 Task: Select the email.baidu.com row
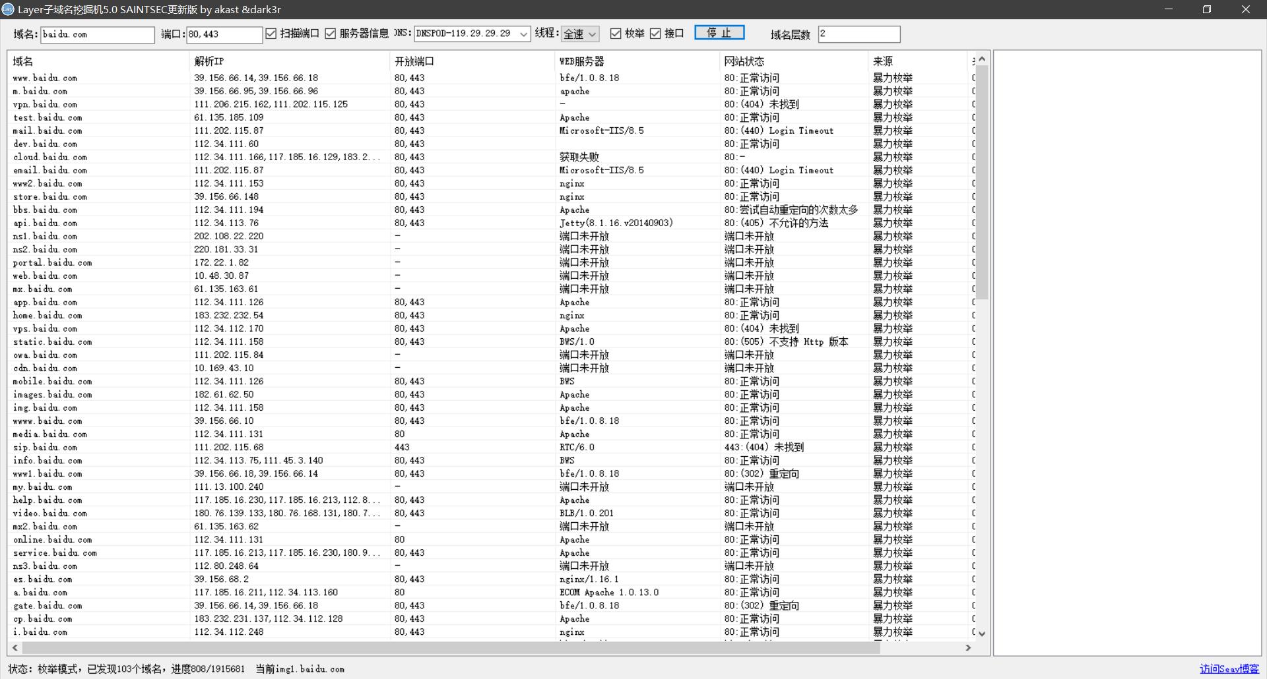(x=492, y=170)
